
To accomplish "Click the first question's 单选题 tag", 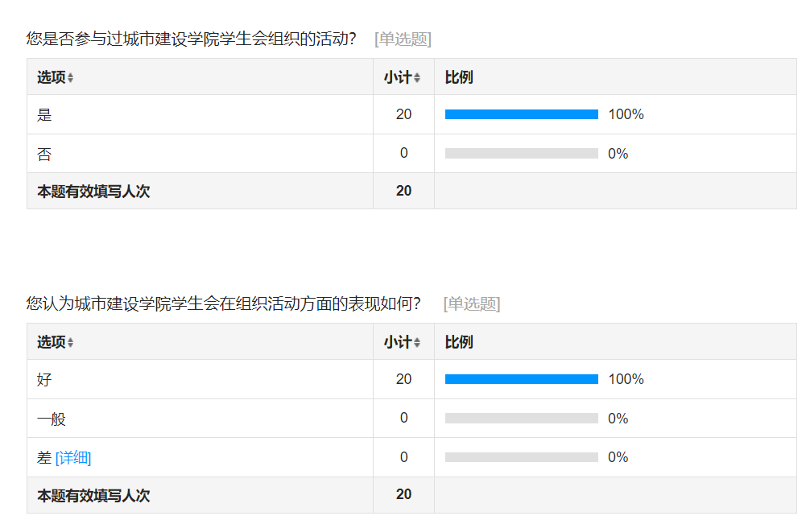I will [403, 39].
